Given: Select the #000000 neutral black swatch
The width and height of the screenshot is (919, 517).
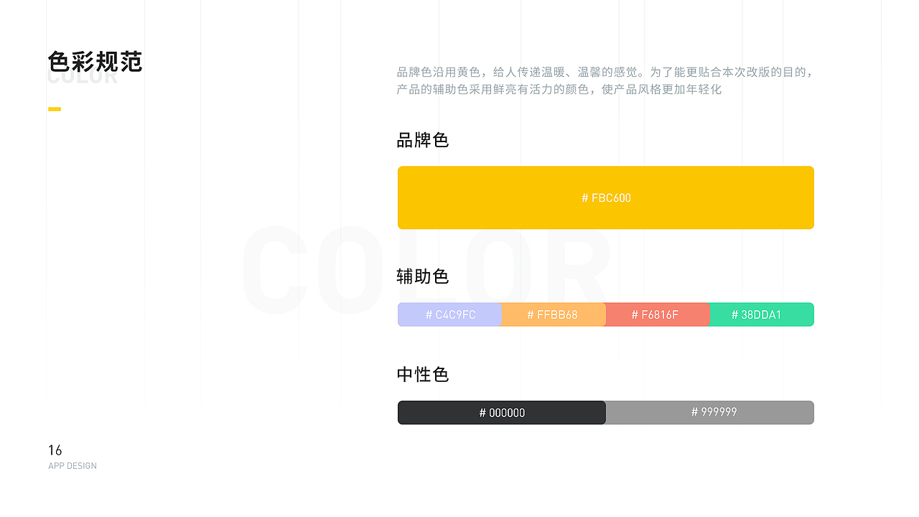Looking at the screenshot, I should point(501,412).
